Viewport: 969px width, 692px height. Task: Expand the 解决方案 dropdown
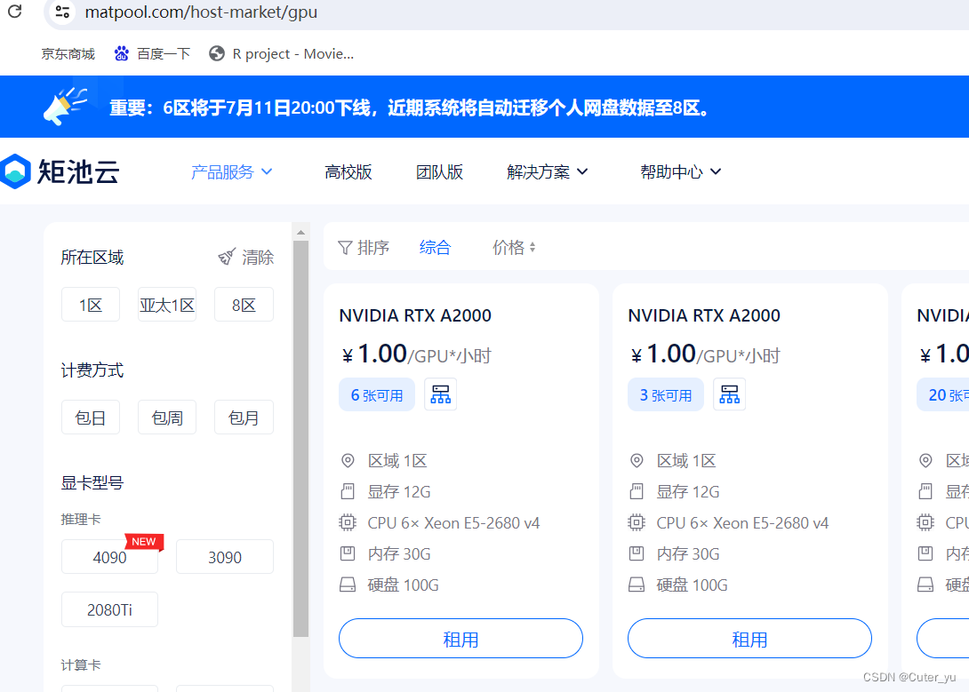point(547,171)
